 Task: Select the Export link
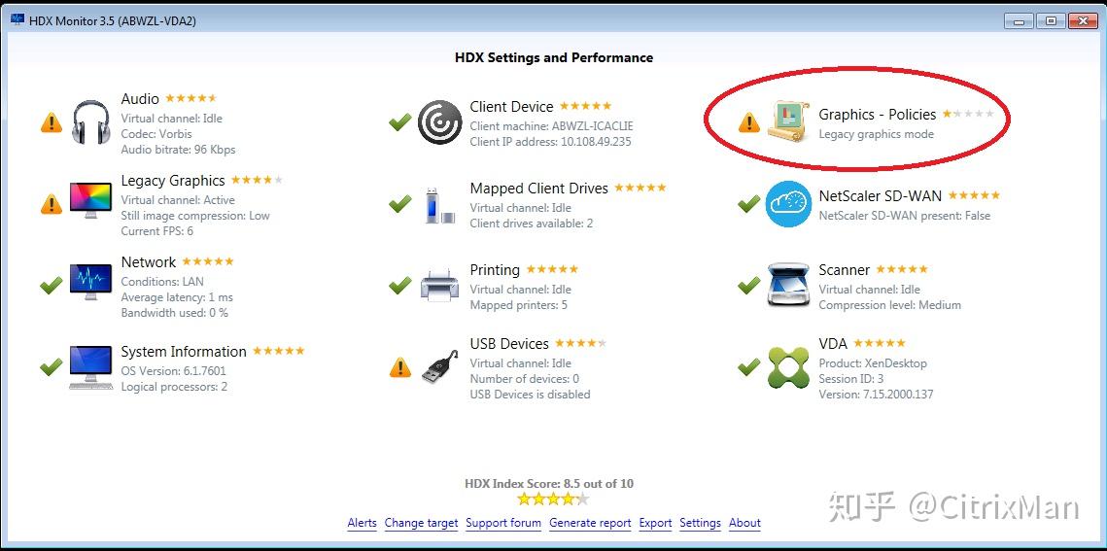coord(655,523)
